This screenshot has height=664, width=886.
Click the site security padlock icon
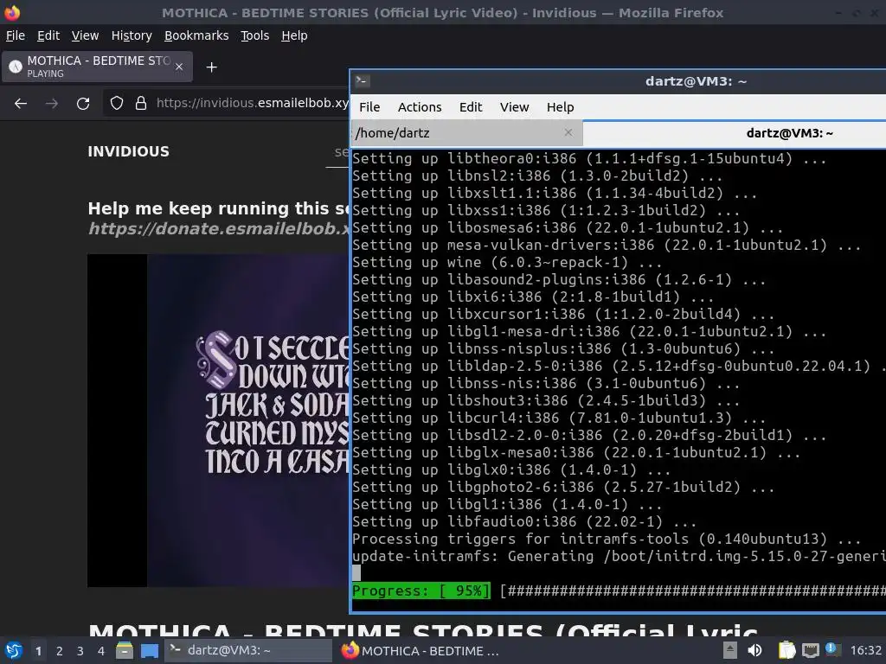pyautogui.click(x=141, y=103)
